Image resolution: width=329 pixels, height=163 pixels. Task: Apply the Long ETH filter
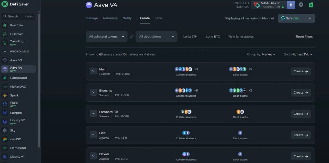[x=190, y=37]
